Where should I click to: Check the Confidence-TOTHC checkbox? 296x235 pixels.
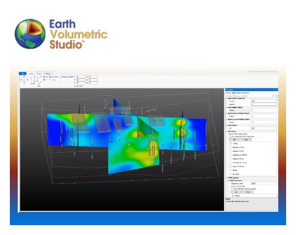click(x=231, y=155)
